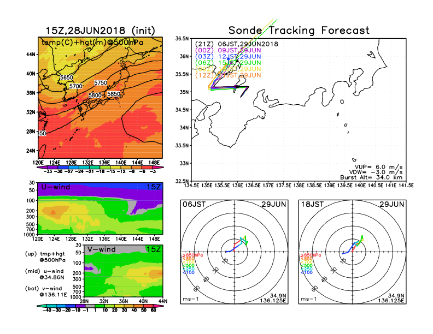Viewport: 433px width, 334px height.
Task: Click the 45 ring label in 18JST hodograph
Action: pyautogui.click(x=324, y=279)
